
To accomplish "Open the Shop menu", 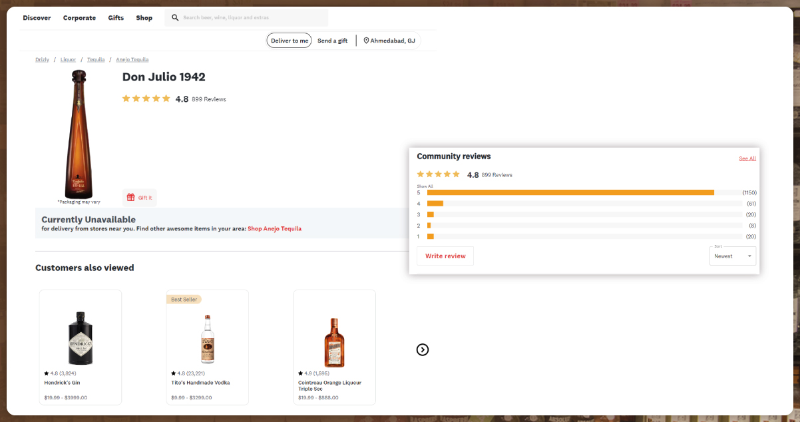I will (144, 18).
